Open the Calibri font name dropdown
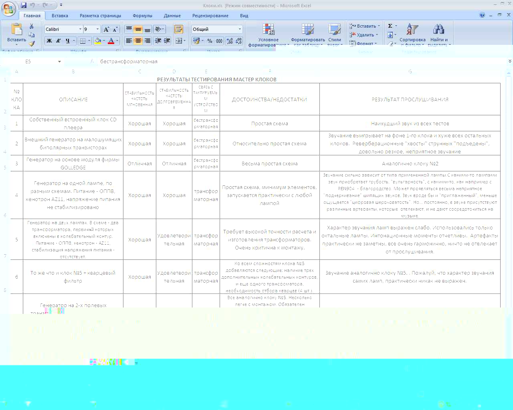Image resolution: width=513 pixels, height=410 pixels. tap(80, 29)
